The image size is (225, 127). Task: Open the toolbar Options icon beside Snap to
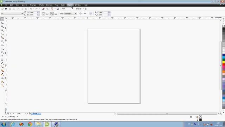(86, 9)
